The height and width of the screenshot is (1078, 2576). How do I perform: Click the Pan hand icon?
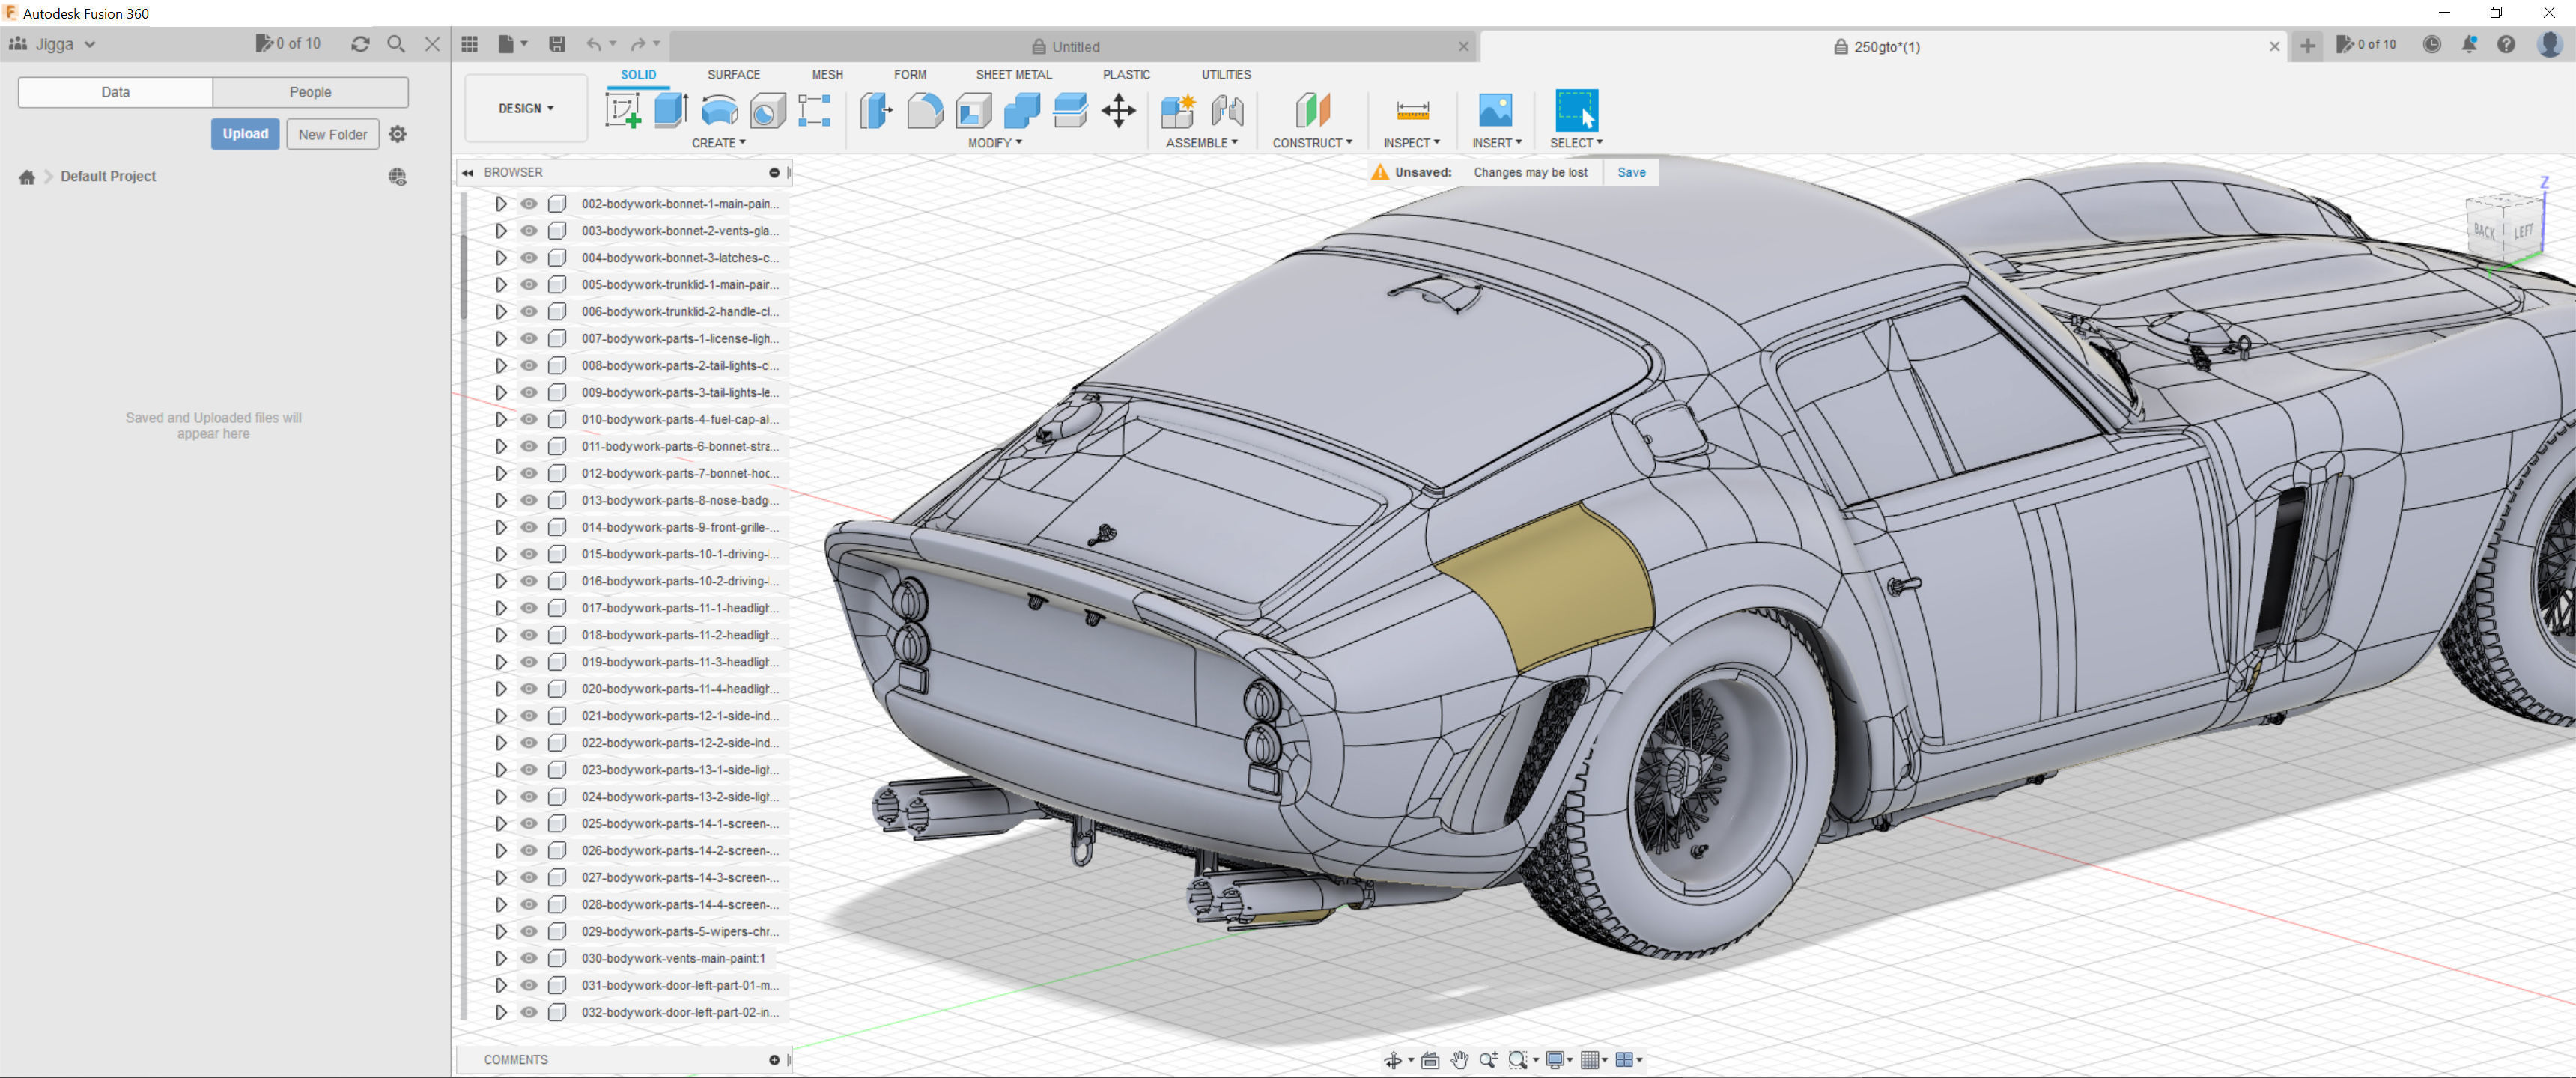point(1460,1060)
